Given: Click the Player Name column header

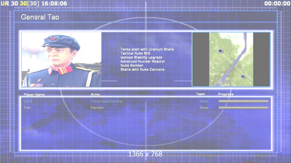Looking at the screenshot, I should (x=34, y=95).
